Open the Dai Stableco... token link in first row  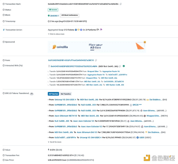pos(156,100)
